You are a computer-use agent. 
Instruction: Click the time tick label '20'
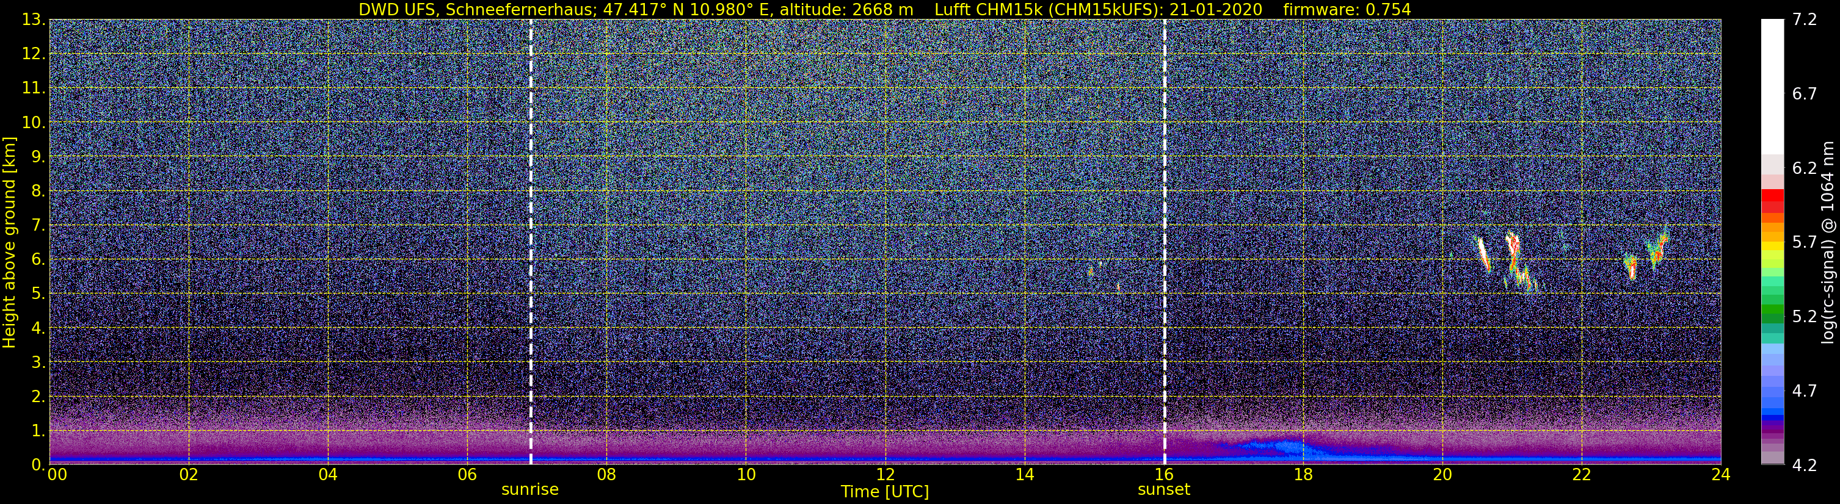tap(1442, 475)
